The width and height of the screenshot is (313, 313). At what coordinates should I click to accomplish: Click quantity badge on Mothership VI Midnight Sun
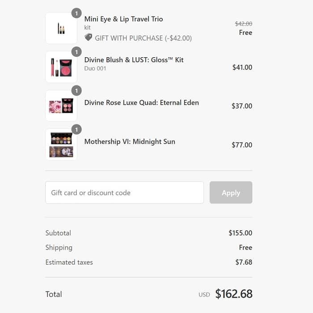point(76,130)
